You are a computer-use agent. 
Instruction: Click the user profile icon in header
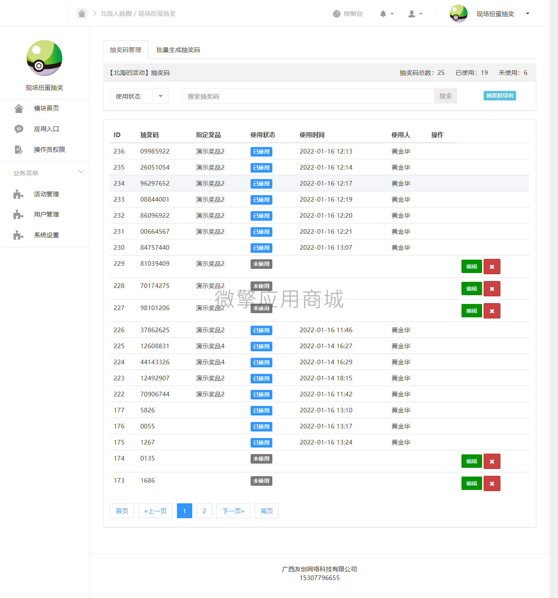411,14
